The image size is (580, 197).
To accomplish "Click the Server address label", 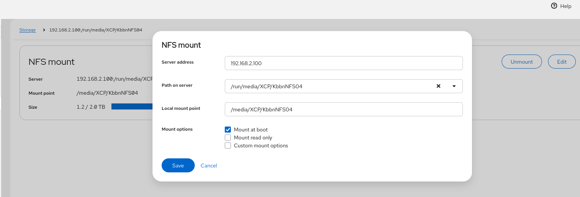I will (178, 62).
